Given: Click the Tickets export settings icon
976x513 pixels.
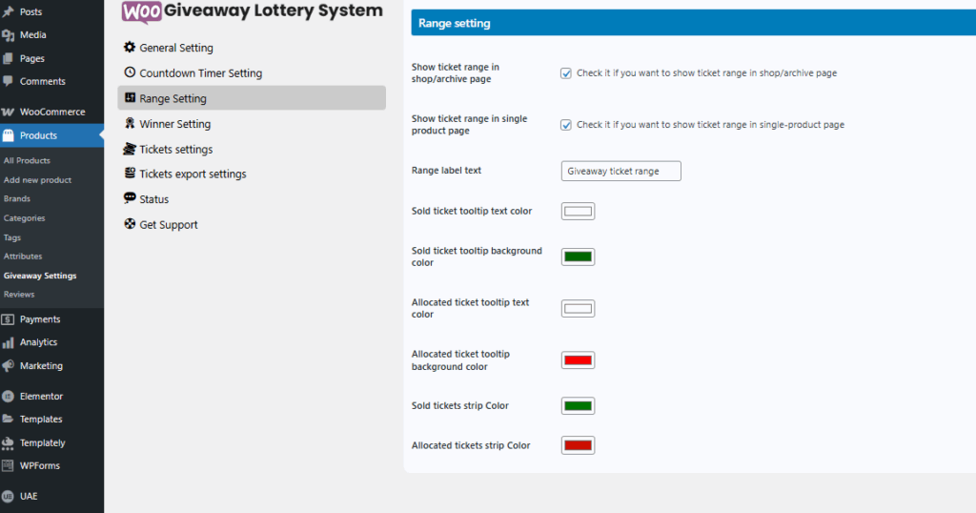Looking at the screenshot, I should coord(130,174).
